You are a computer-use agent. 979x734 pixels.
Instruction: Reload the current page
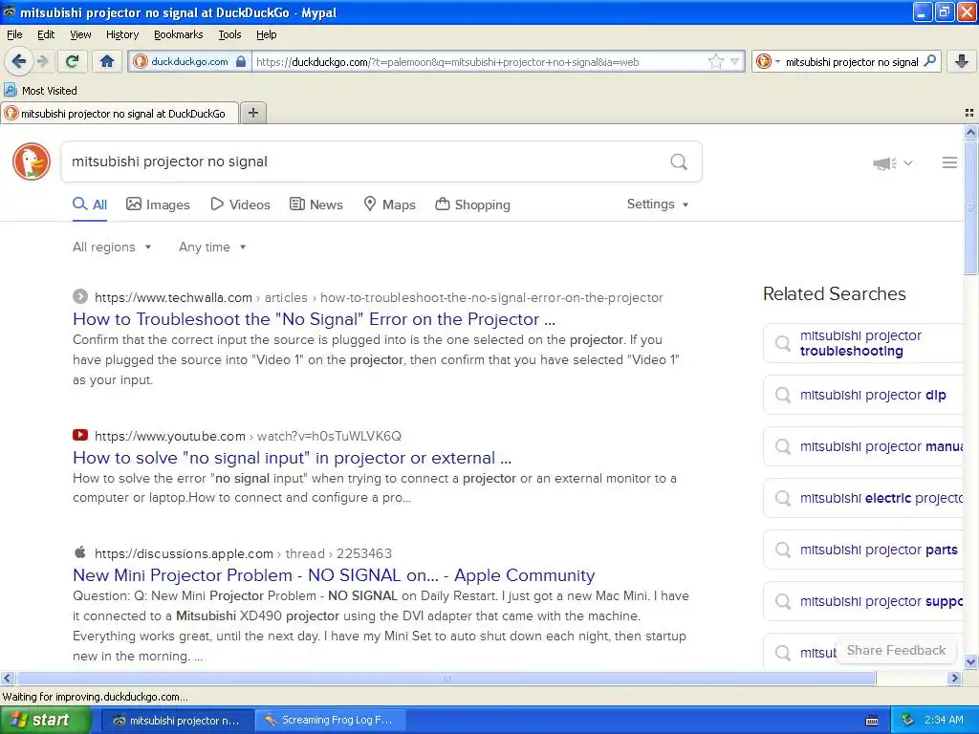pos(72,61)
